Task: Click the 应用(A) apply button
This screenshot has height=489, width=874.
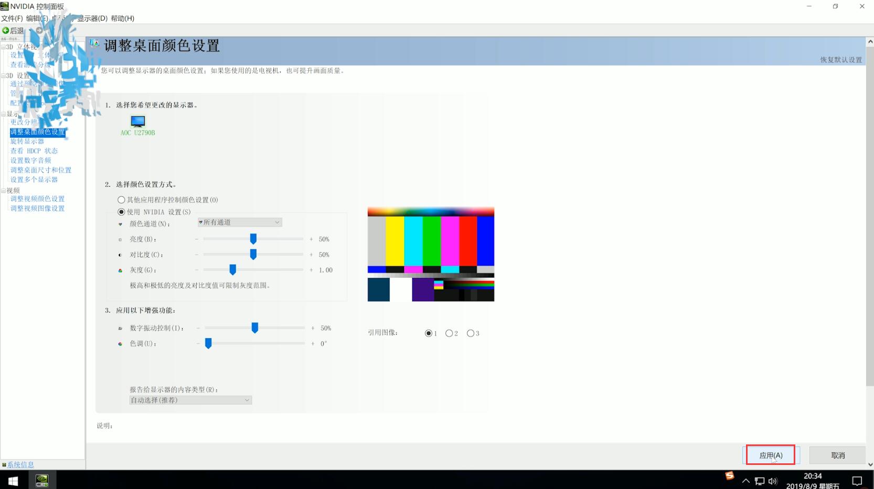Action: pyautogui.click(x=771, y=455)
